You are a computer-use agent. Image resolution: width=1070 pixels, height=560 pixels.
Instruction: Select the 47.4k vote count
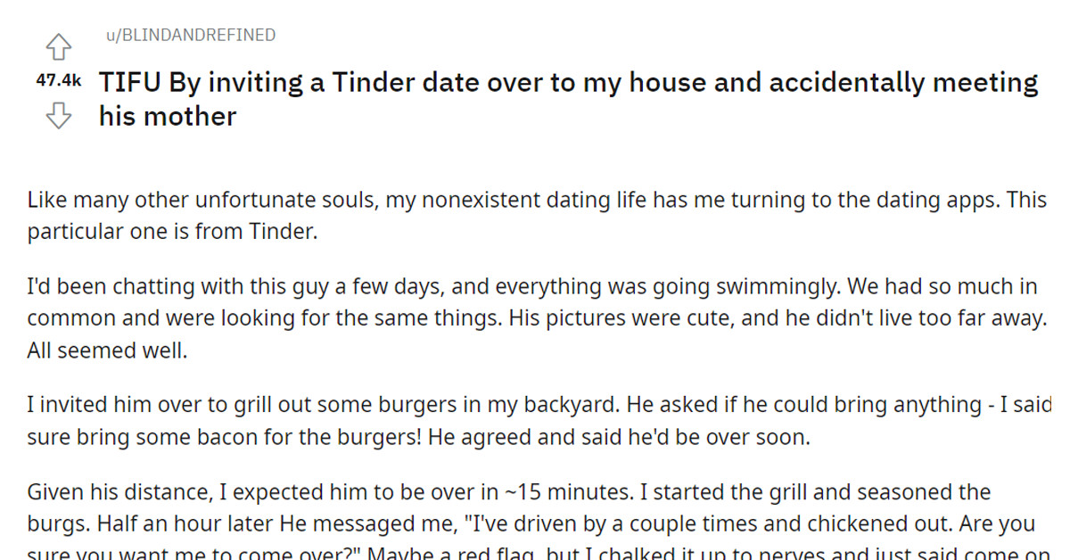[x=59, y=79]
